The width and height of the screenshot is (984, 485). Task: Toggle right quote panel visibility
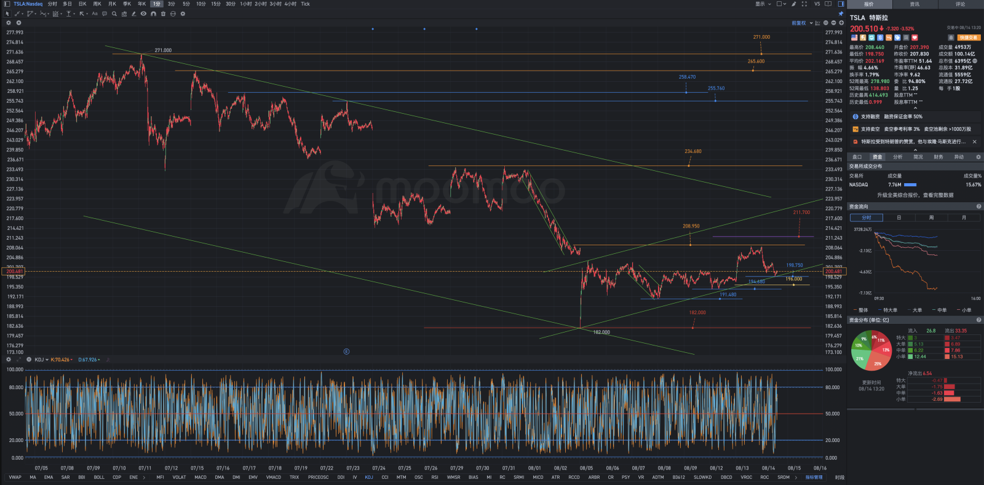[841, 4]
